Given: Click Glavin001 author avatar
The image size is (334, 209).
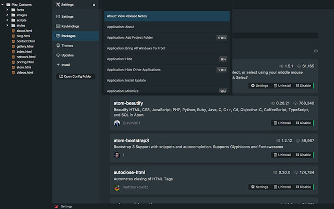Looking at the screenshot, I should 117,123.
